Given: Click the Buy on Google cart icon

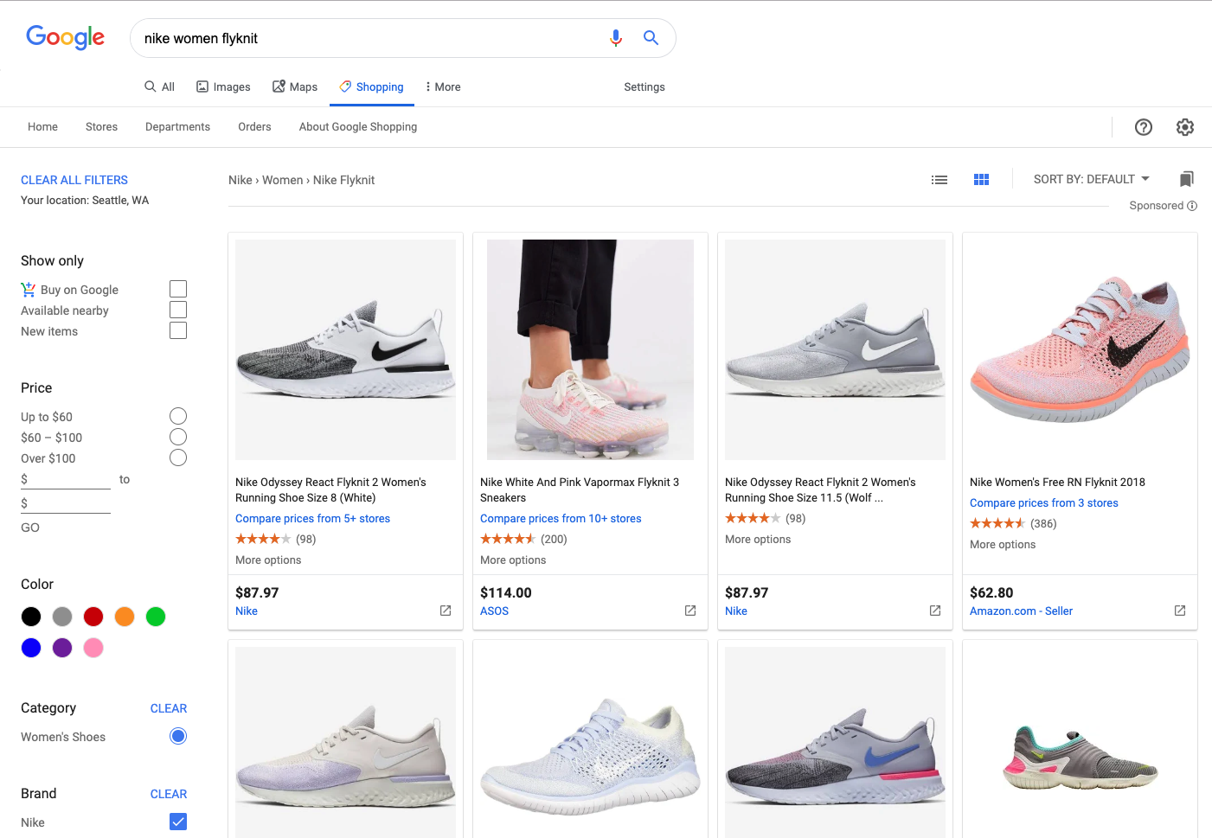Looking at the screenshot, I should tap(29, 289).
